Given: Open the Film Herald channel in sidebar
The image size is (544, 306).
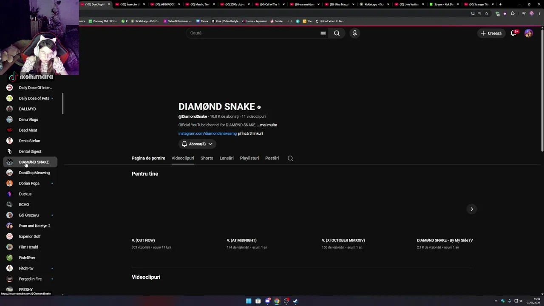Looking at the screenshot, I should (30, 247).
